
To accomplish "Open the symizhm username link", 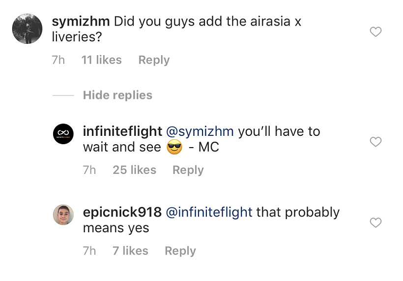I will tap(81, 22).
